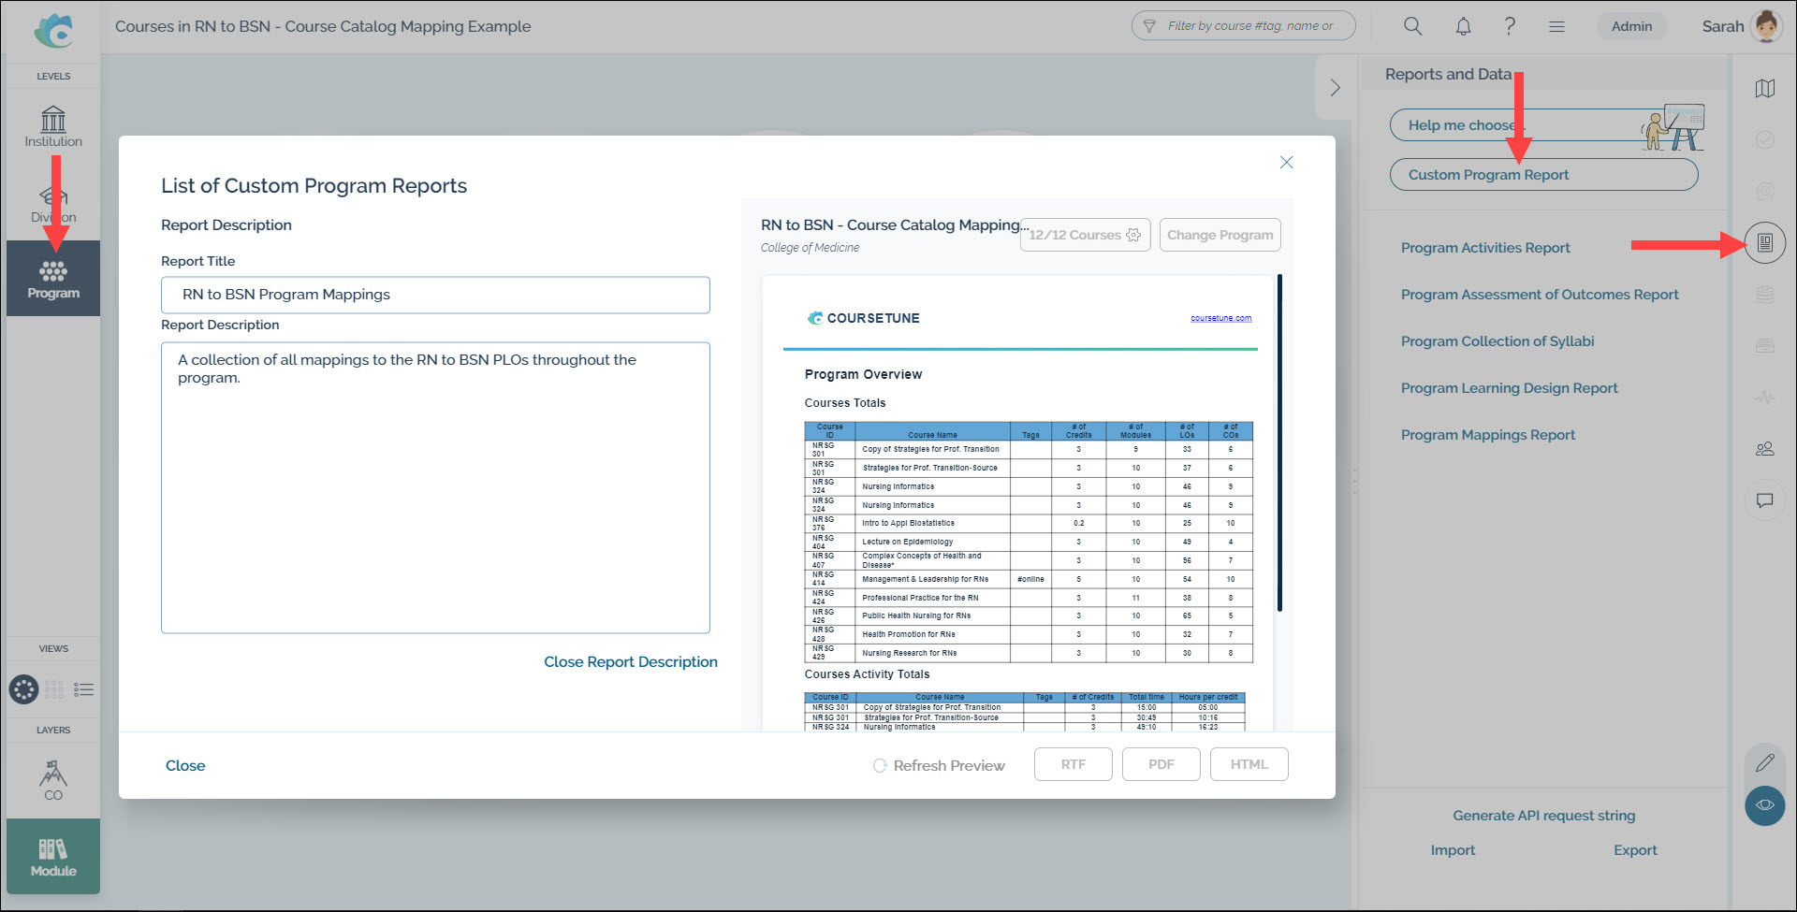
Task: Open the users group icon
Action: 1765,449
